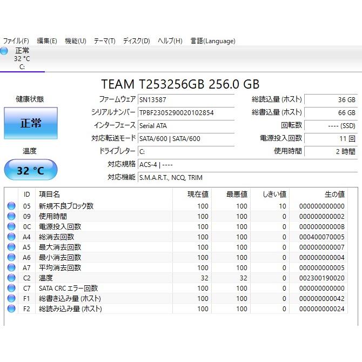Screen dimensions: 362x362
Task: Click the 最悪値 column header
Action: [231, 195]
